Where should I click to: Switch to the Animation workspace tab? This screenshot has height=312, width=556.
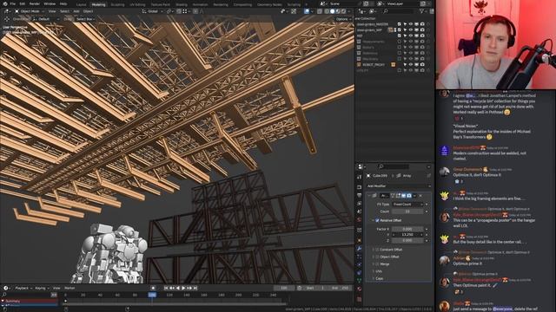point(200,4)
